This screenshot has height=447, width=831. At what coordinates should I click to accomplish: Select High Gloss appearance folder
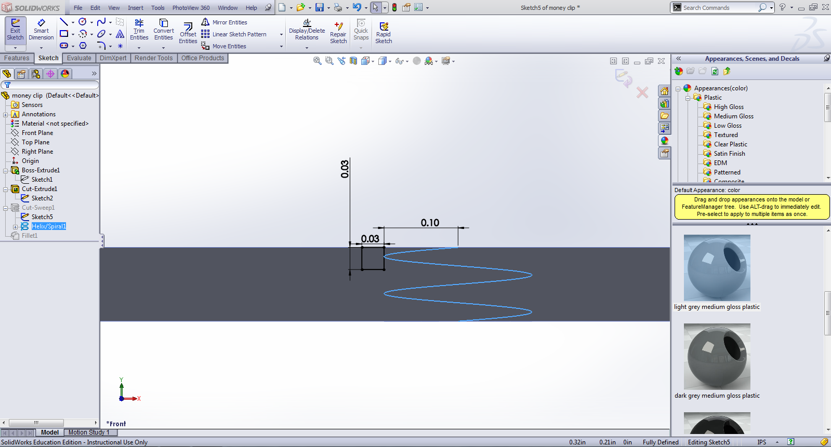(x=729, y=107)
